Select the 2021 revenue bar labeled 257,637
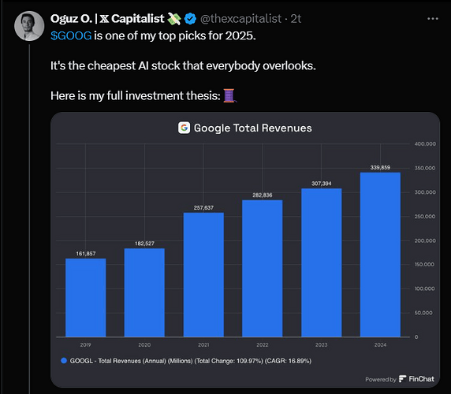This screenshot has width=451, height=394. coord(203,274)
